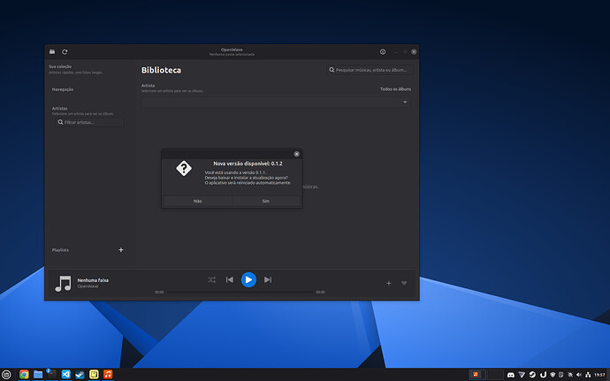Viewport: 610px width, 381px height.
Task: Open the Artista combo box field
Action: [276, 102]
